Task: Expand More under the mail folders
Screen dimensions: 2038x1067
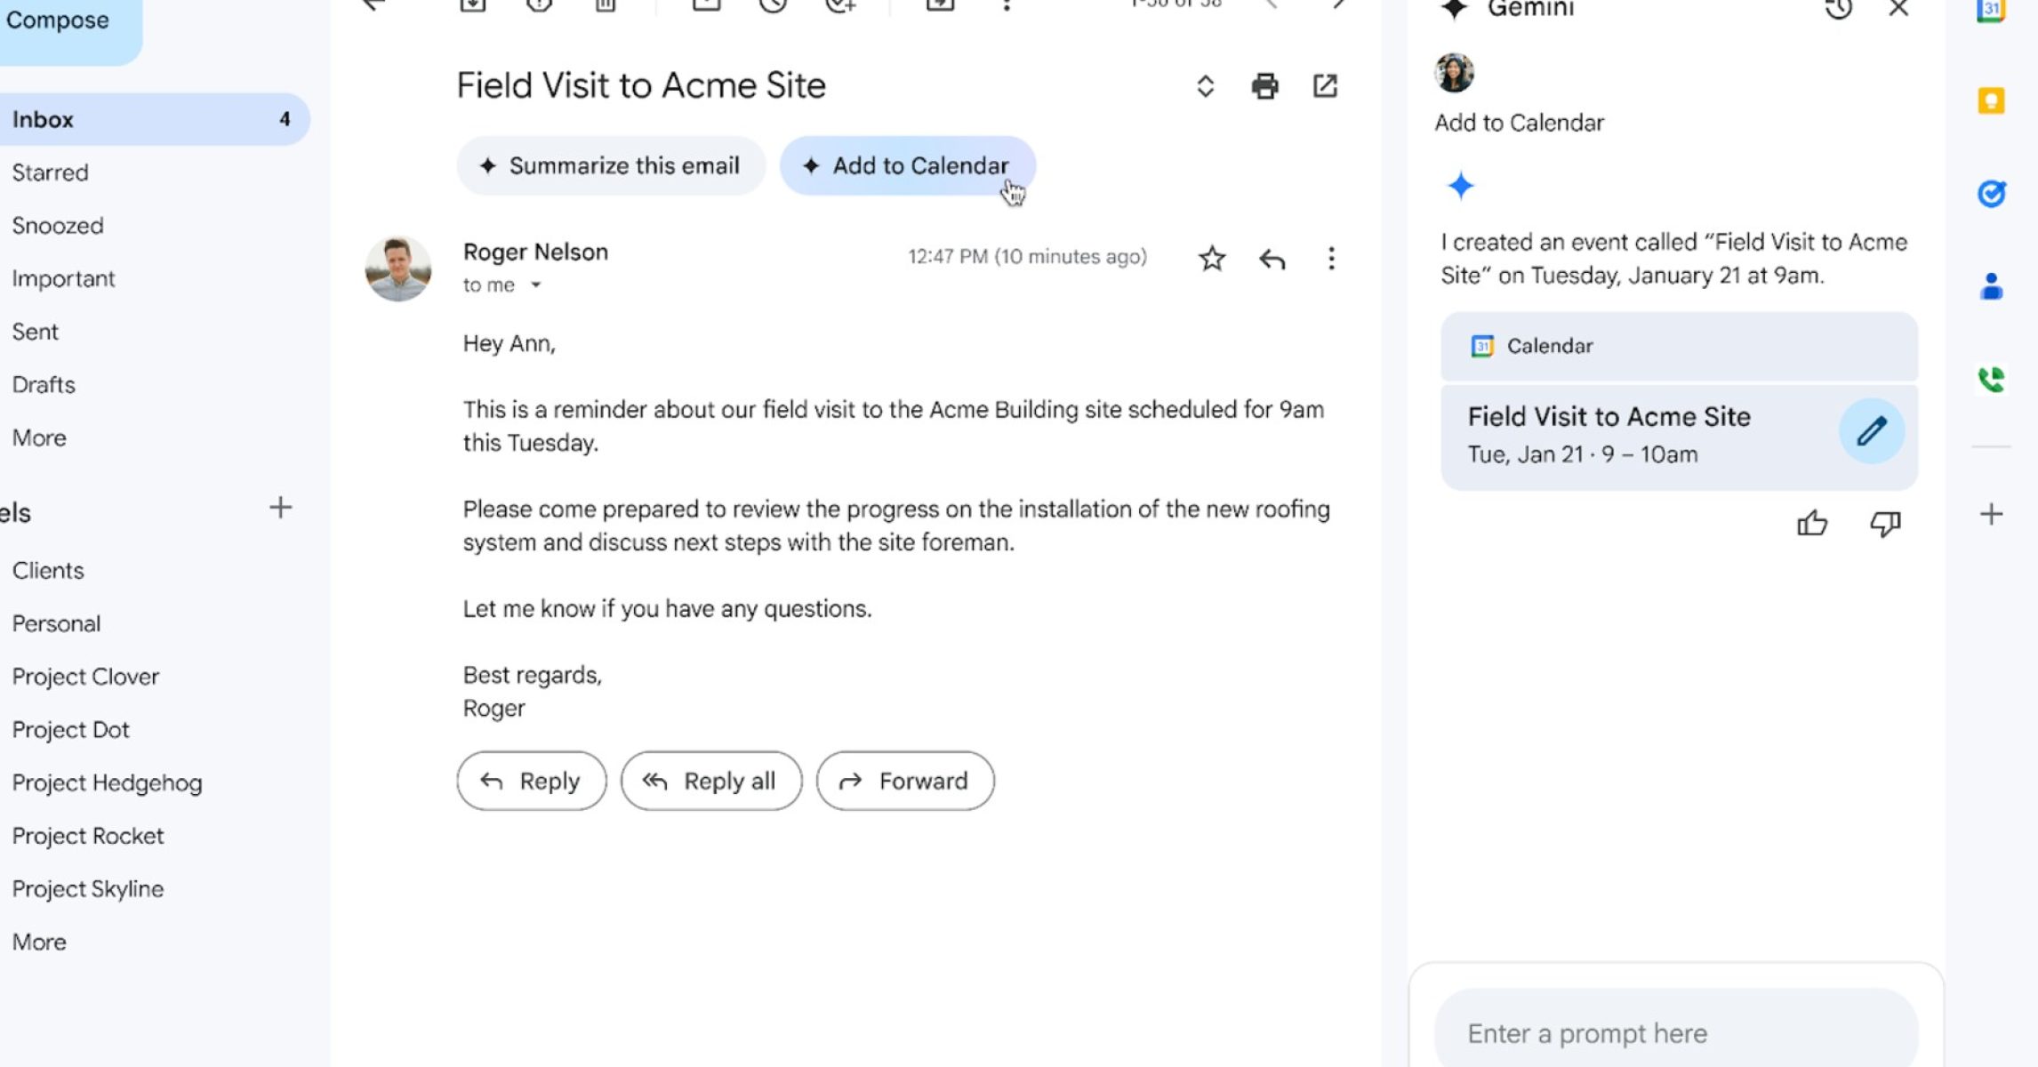Action: 39,437
